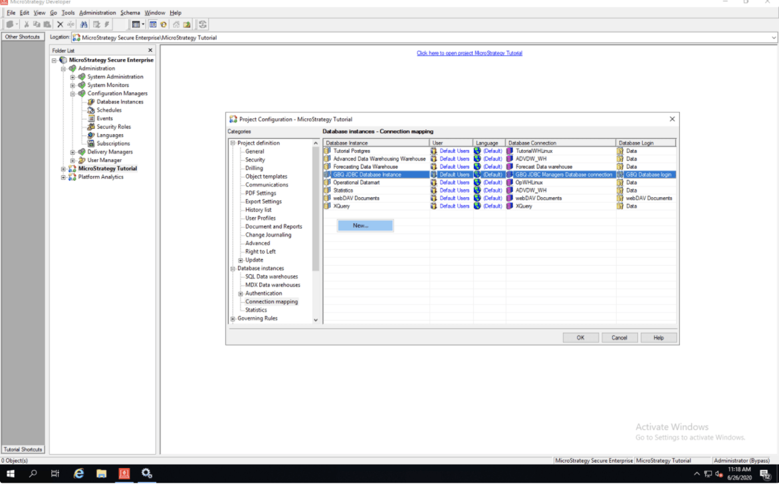Open Security Roles in the Folder List
This screenshot has height=486, width=779.
click(114, 127)
